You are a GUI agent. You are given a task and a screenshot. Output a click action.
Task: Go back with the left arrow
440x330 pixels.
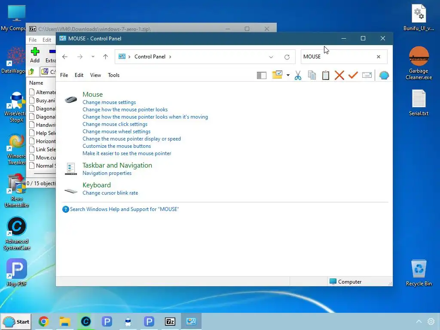point(65,57)
